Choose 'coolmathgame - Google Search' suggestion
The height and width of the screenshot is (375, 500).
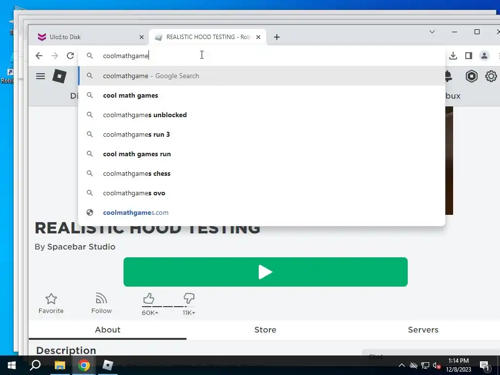[x=262, y=76]
